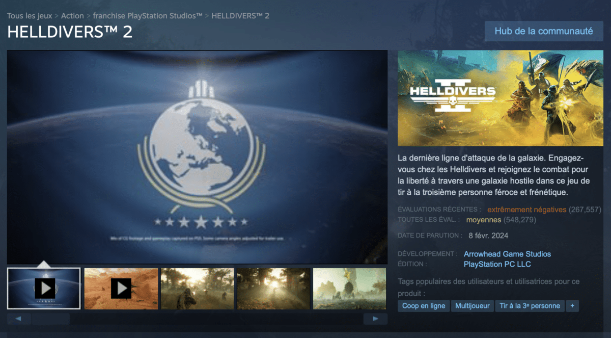Select the Tir à la 3ᵉ personne tag
The width and height of the screenshot is (611, 338).
click(x=530, y=306)
